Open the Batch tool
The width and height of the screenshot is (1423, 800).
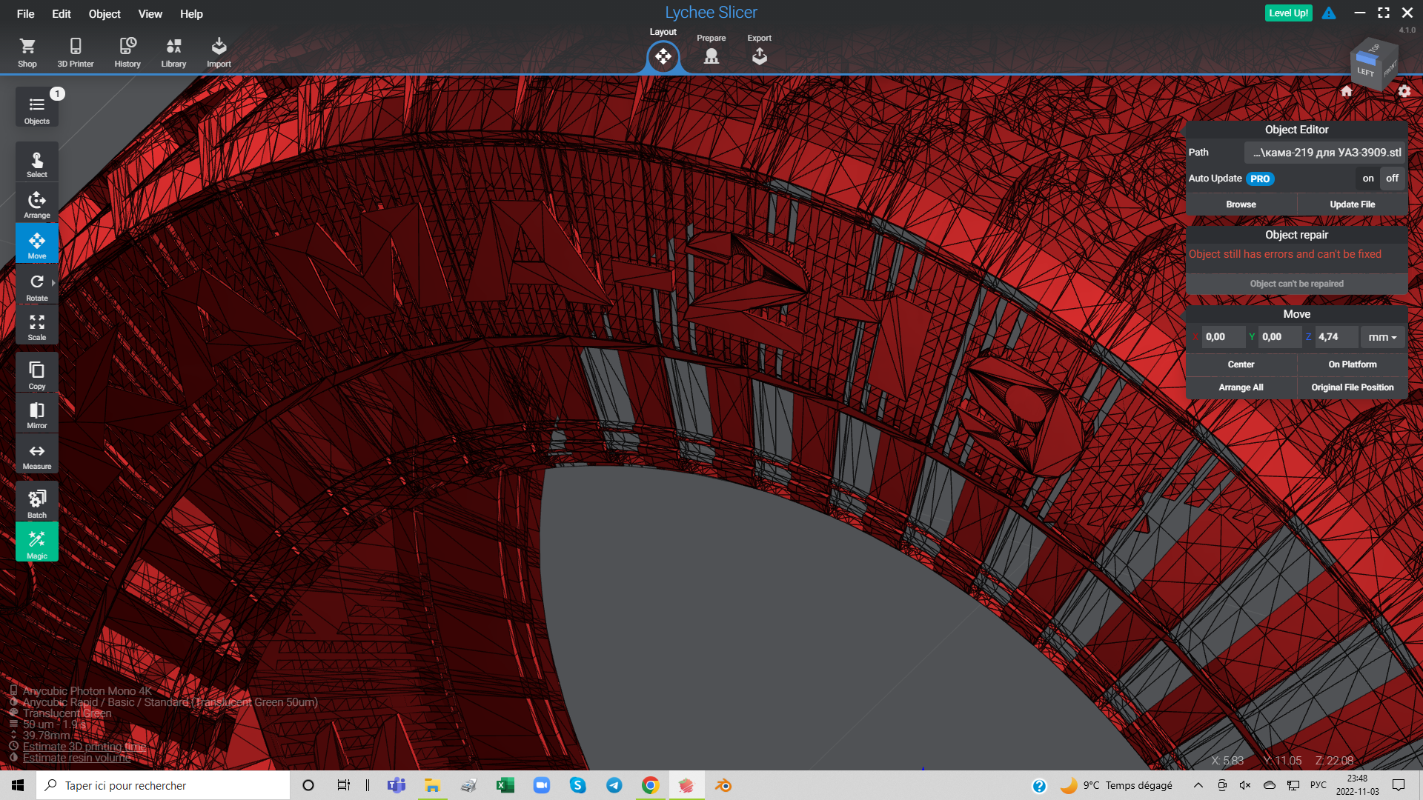point(36,503)
